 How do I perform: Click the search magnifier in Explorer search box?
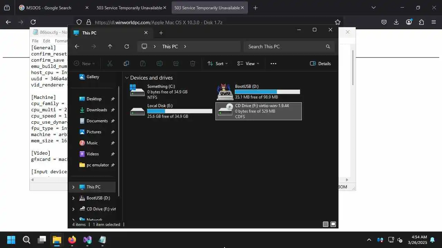click(328, 46)
